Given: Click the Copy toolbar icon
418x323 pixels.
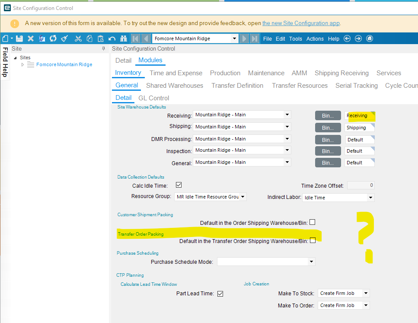Looking at the screenshot, I should click(89, 38).
